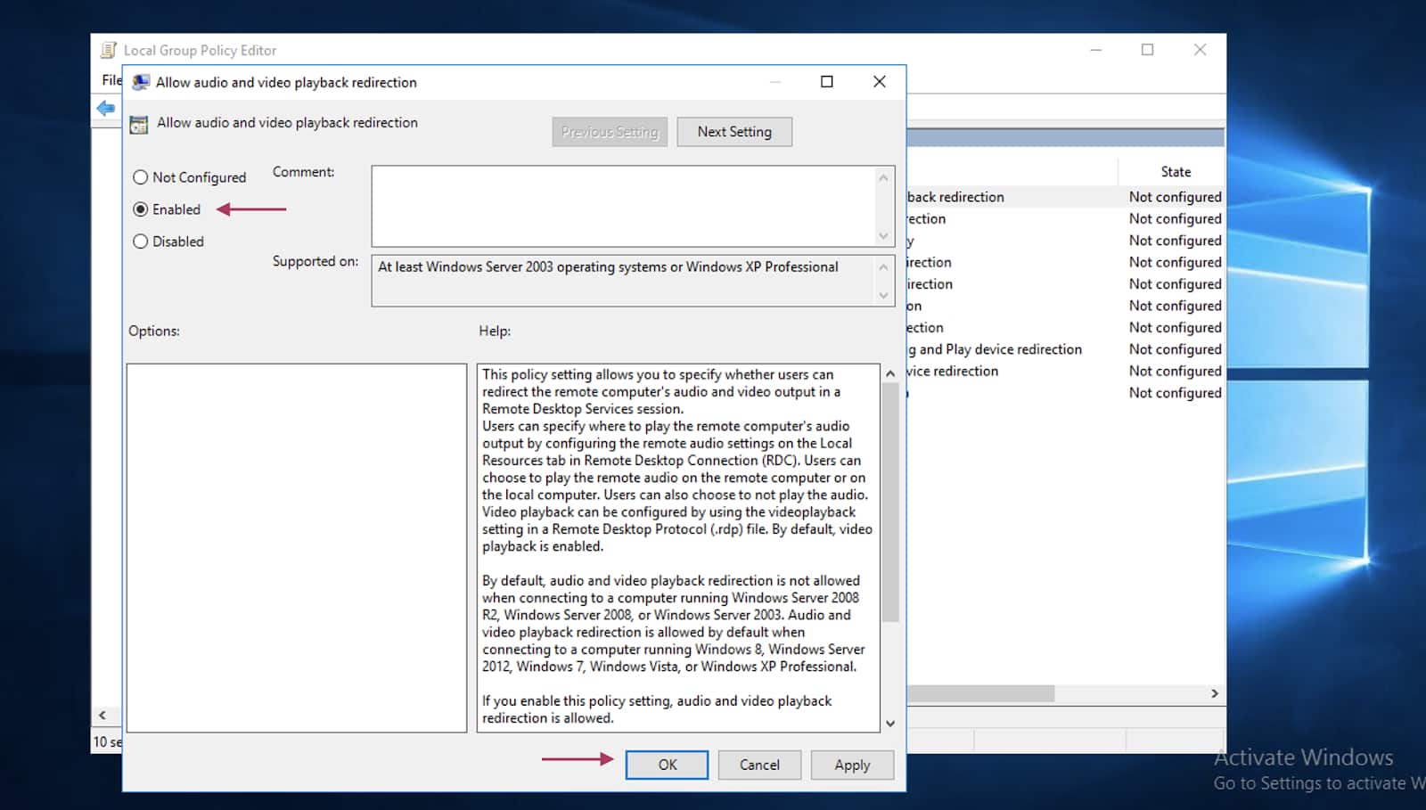Click the Policy Editor horizontal scrollbar thumb
The height and width of the screenshot is (810, 1426).
(981, 693)
